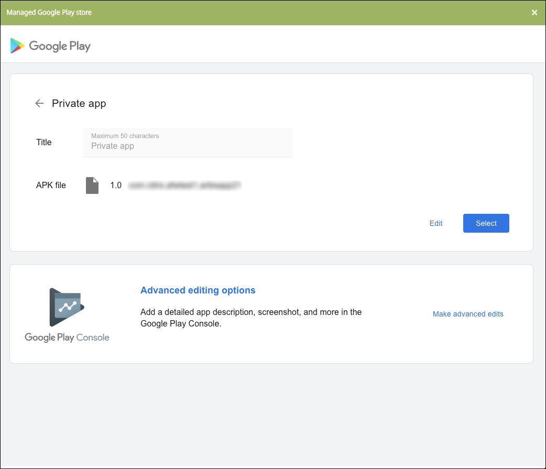Click the APK document file icon
Screen dimensions: 546x469
tap(92, 186)
